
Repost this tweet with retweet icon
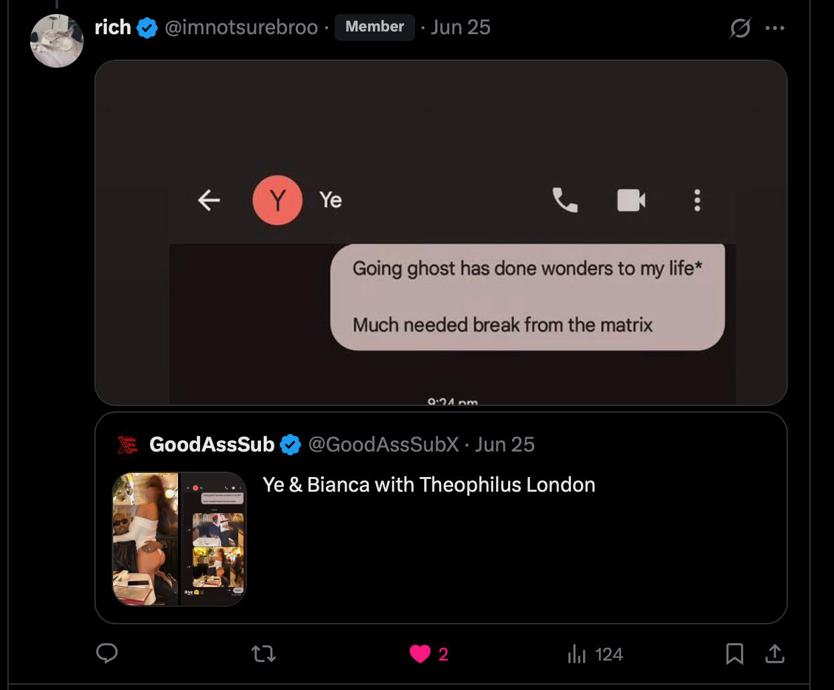tap(263, 653)
